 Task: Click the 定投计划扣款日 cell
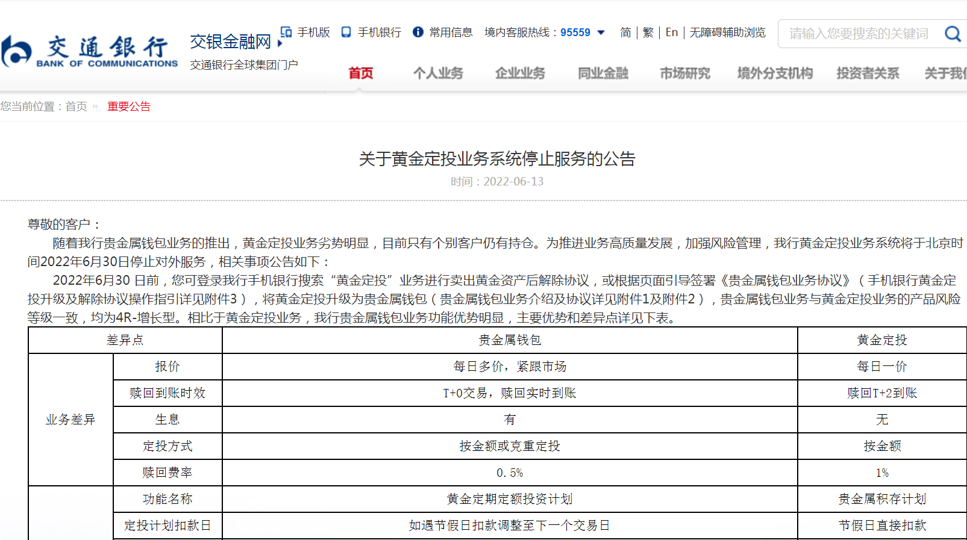click(167, 526)
